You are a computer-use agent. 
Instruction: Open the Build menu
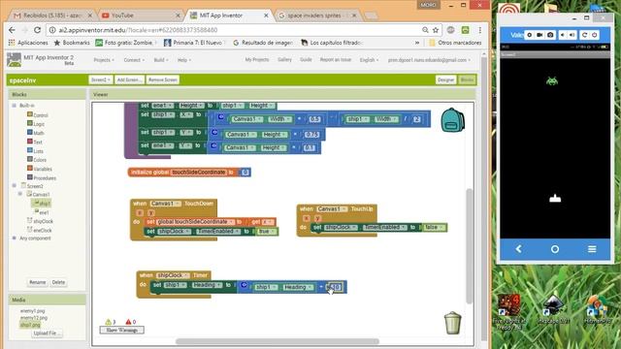pyautogui.click(x=160, y=60)
